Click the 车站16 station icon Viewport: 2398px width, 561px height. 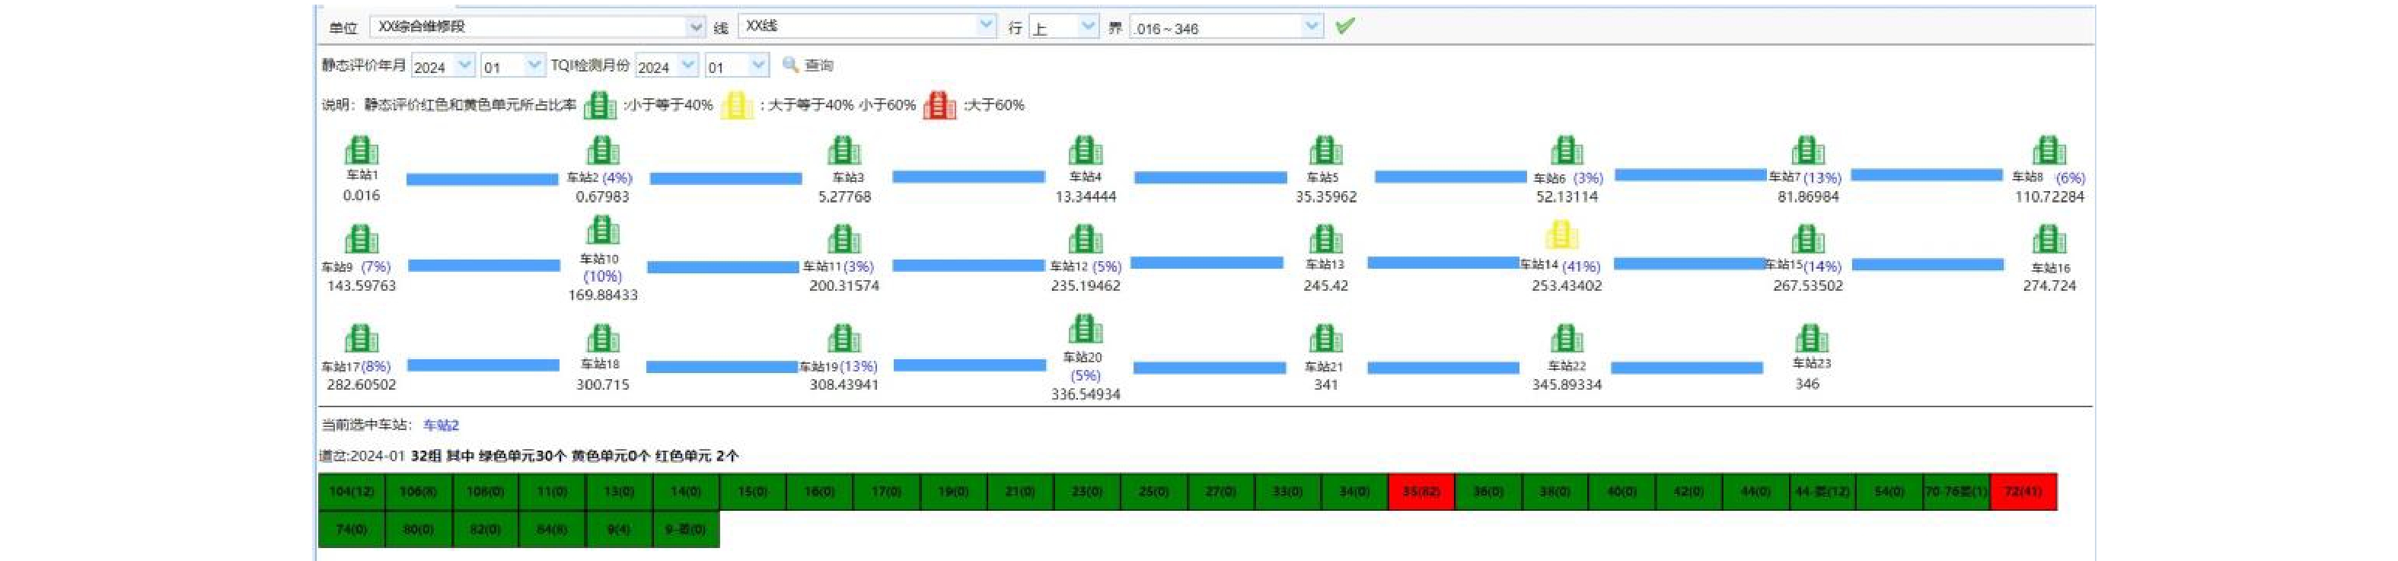[x=2048, y=240]
